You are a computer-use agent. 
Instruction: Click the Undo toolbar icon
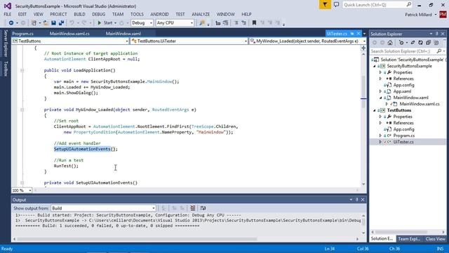tap(72, 23)
